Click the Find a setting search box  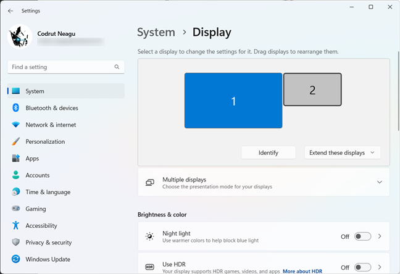(x=66, y=67)
